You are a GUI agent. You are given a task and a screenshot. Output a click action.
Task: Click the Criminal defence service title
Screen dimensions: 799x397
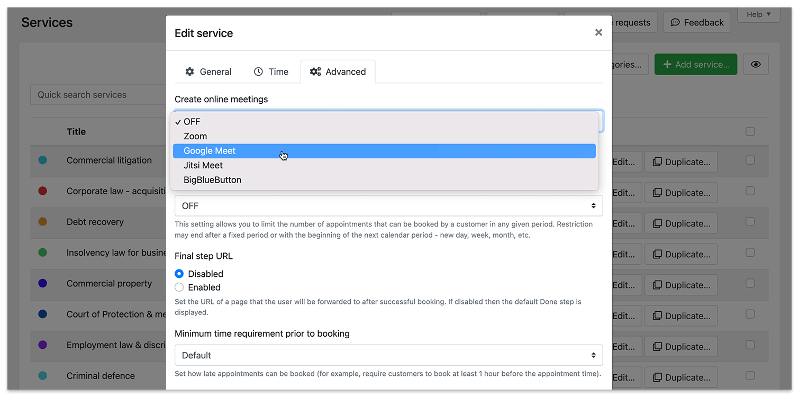101,376
